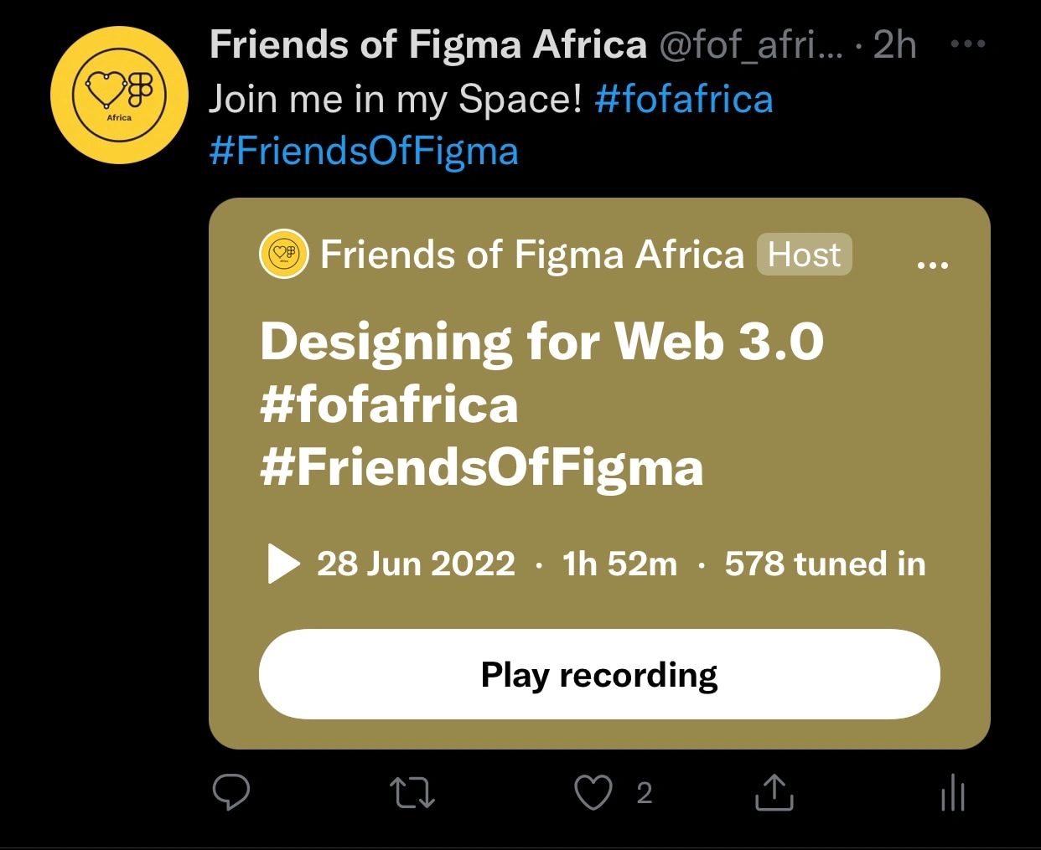
Task: Open Friends of Figma Africa profile avatar
Action: pos(119,95)
